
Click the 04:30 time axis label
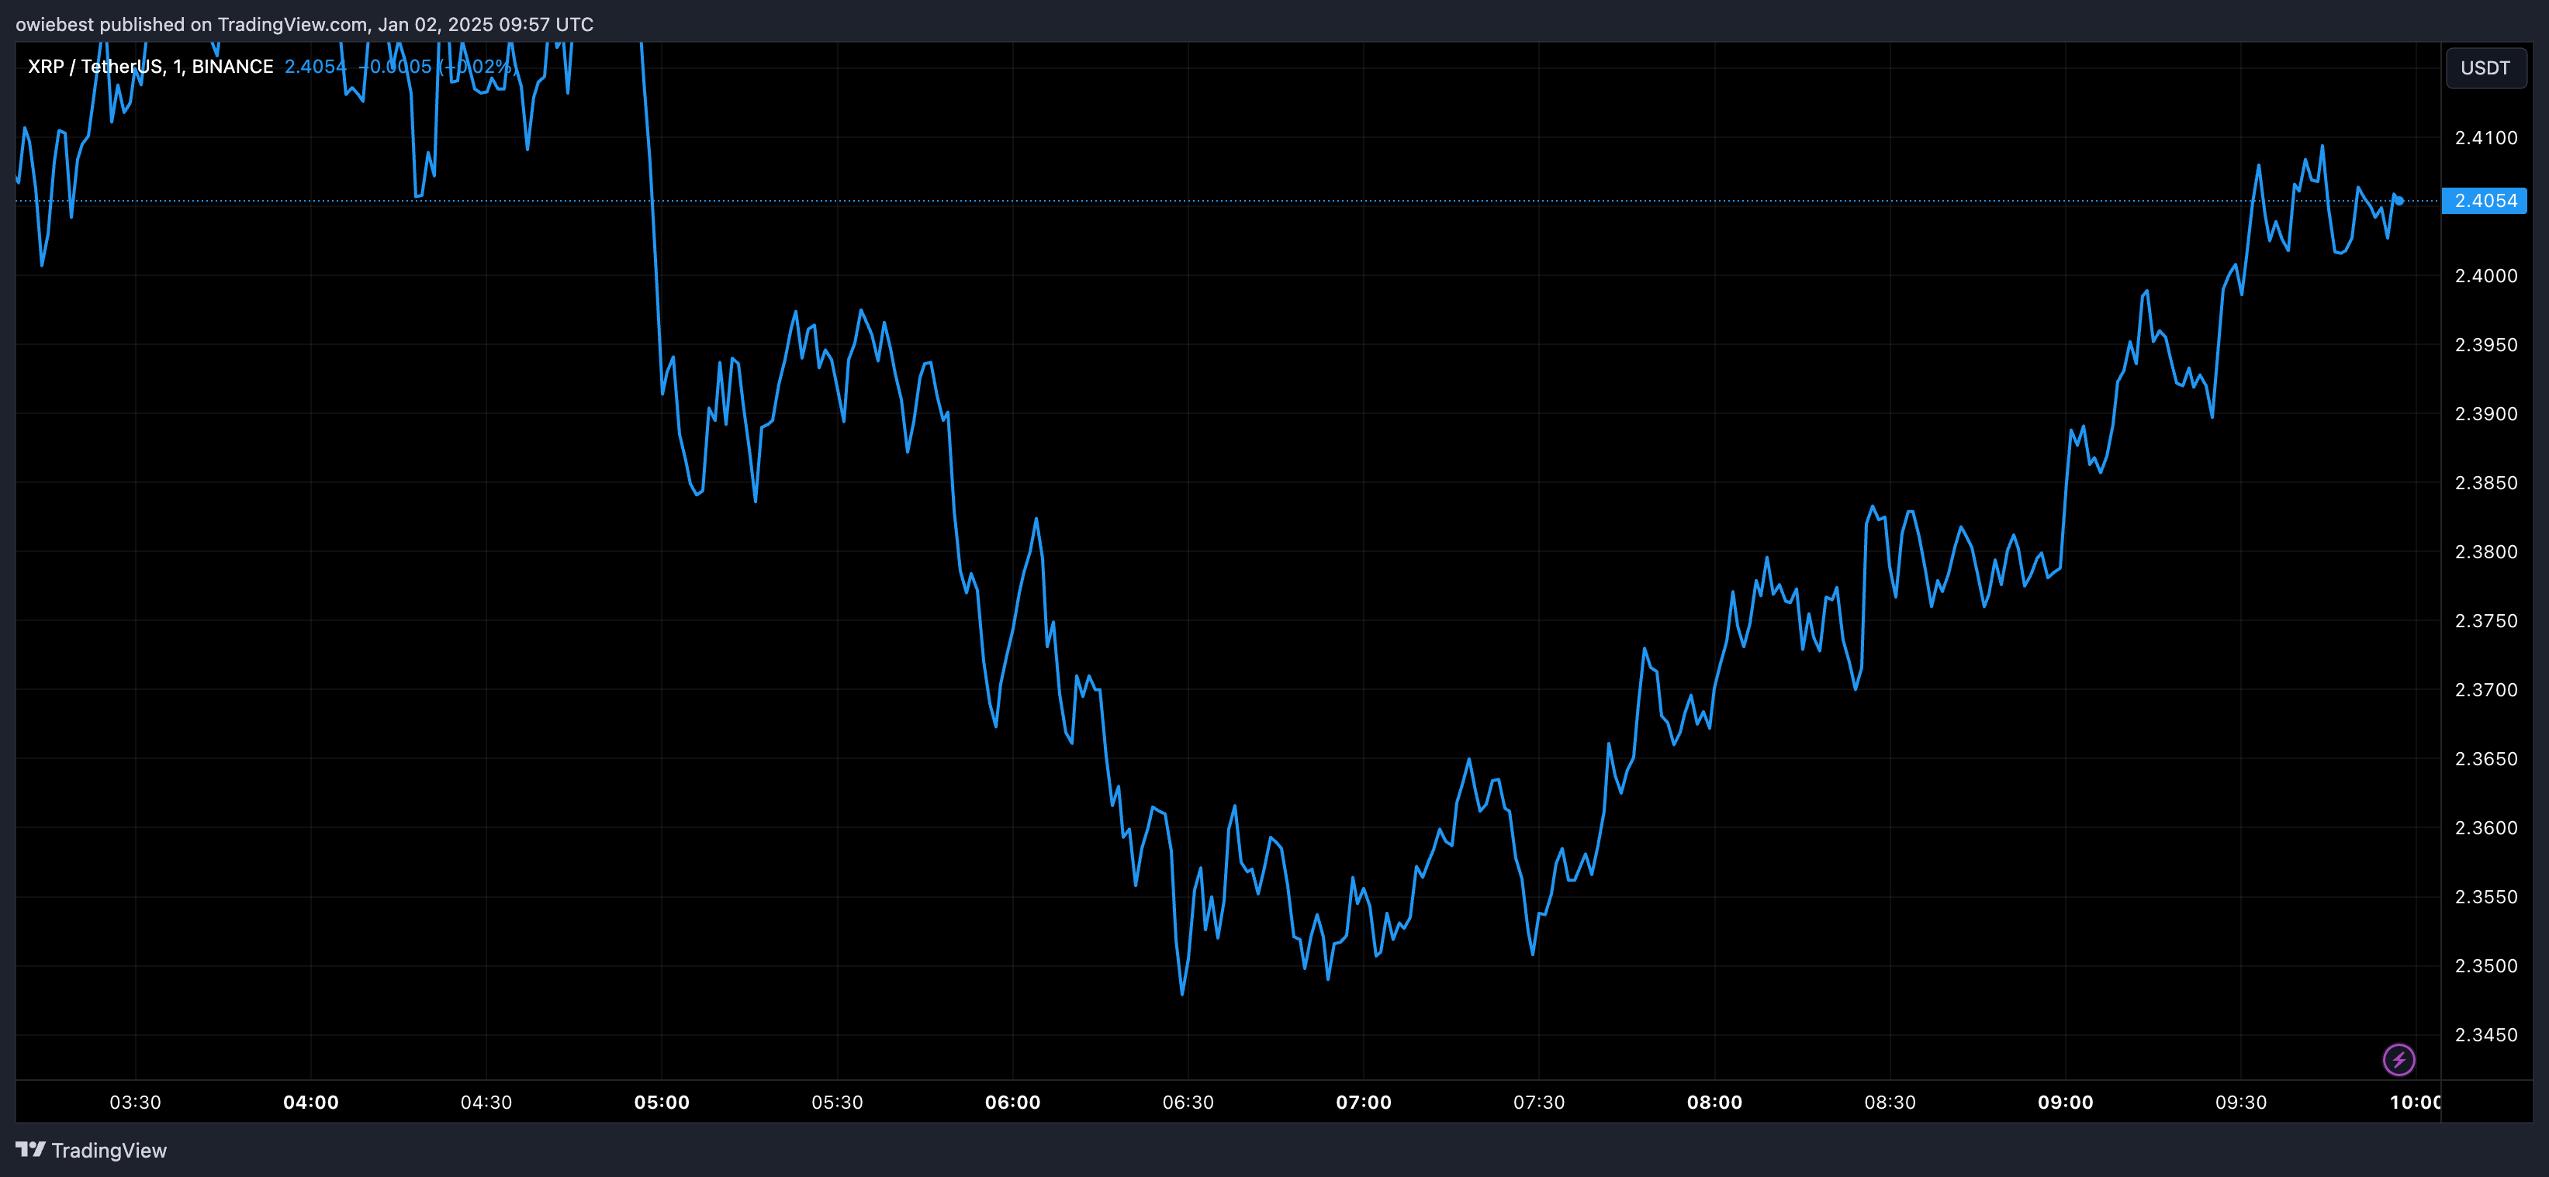(x=487, y=1103)
